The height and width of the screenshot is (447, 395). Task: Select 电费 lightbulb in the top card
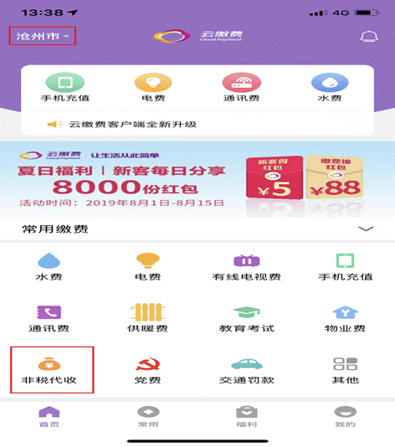tap(153, 87)
